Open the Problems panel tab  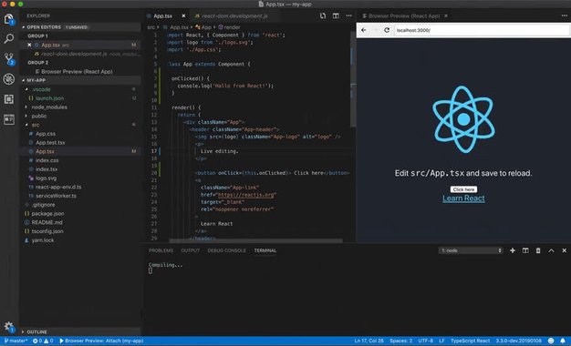coord(161,250)
